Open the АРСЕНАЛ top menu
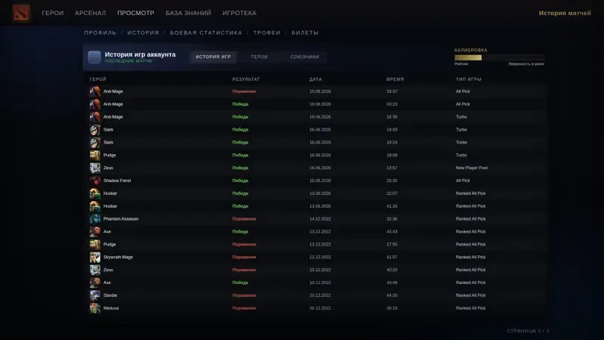Screen dimensions: 604x340 pos(90,13)
